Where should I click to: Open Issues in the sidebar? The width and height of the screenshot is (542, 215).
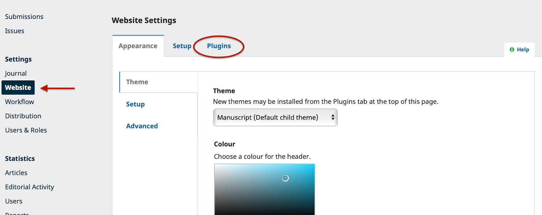click(x=15, y=31)
